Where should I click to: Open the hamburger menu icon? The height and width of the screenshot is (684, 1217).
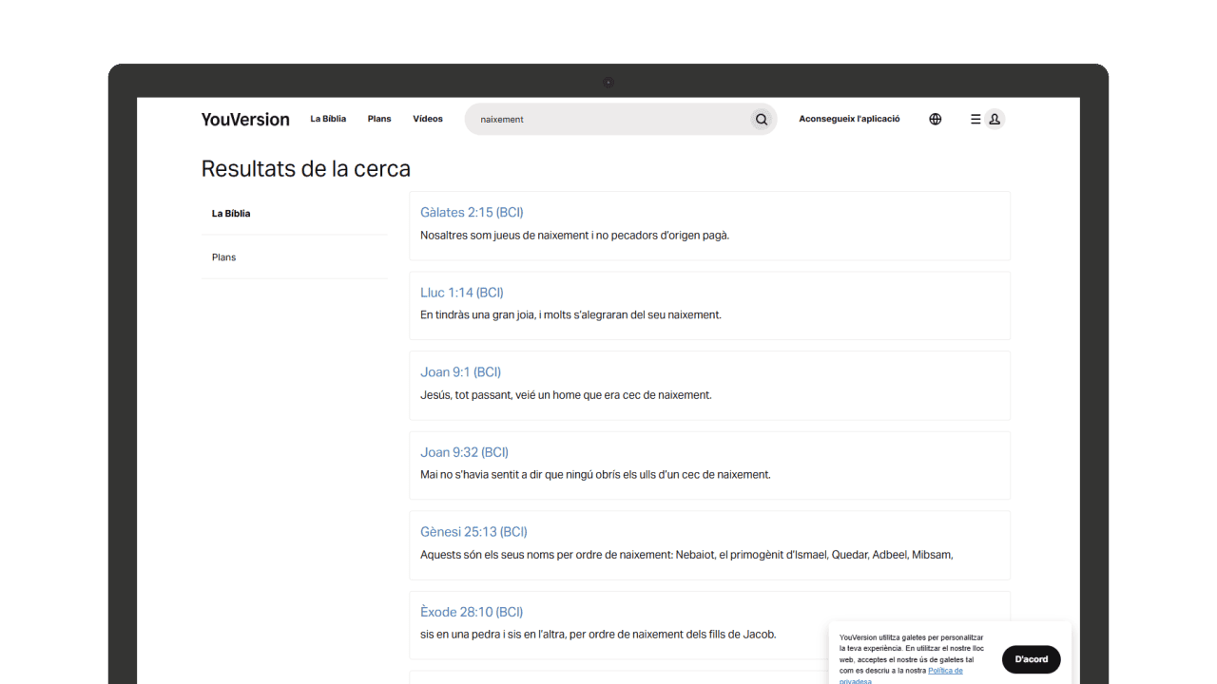pyautogui.click(x=975, y=120)
